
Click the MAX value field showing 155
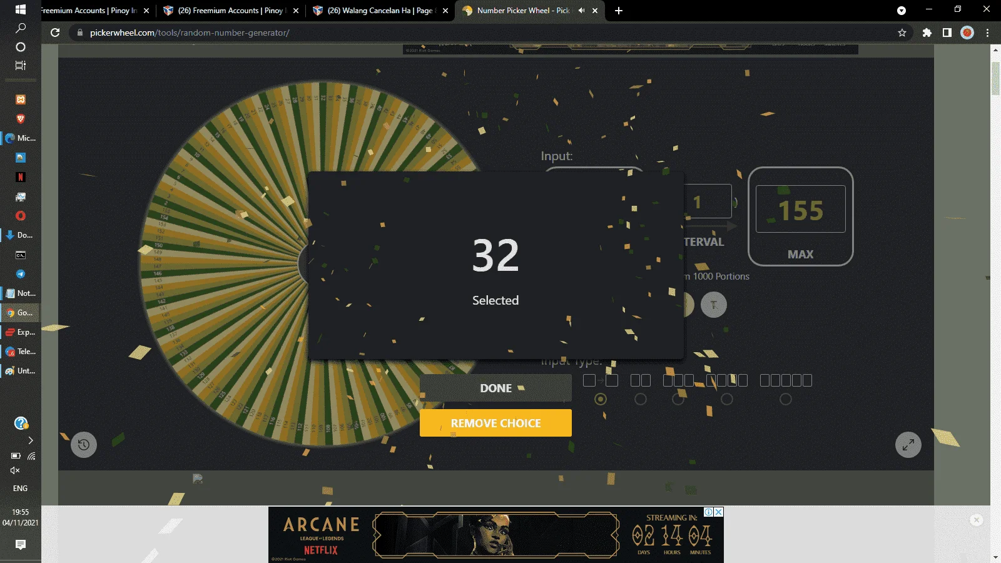pyautogui.click(x=801, y=210)
